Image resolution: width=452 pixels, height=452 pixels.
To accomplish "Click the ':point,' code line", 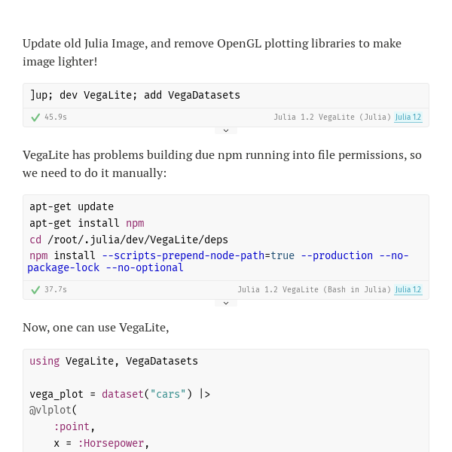I will point(74,426).
